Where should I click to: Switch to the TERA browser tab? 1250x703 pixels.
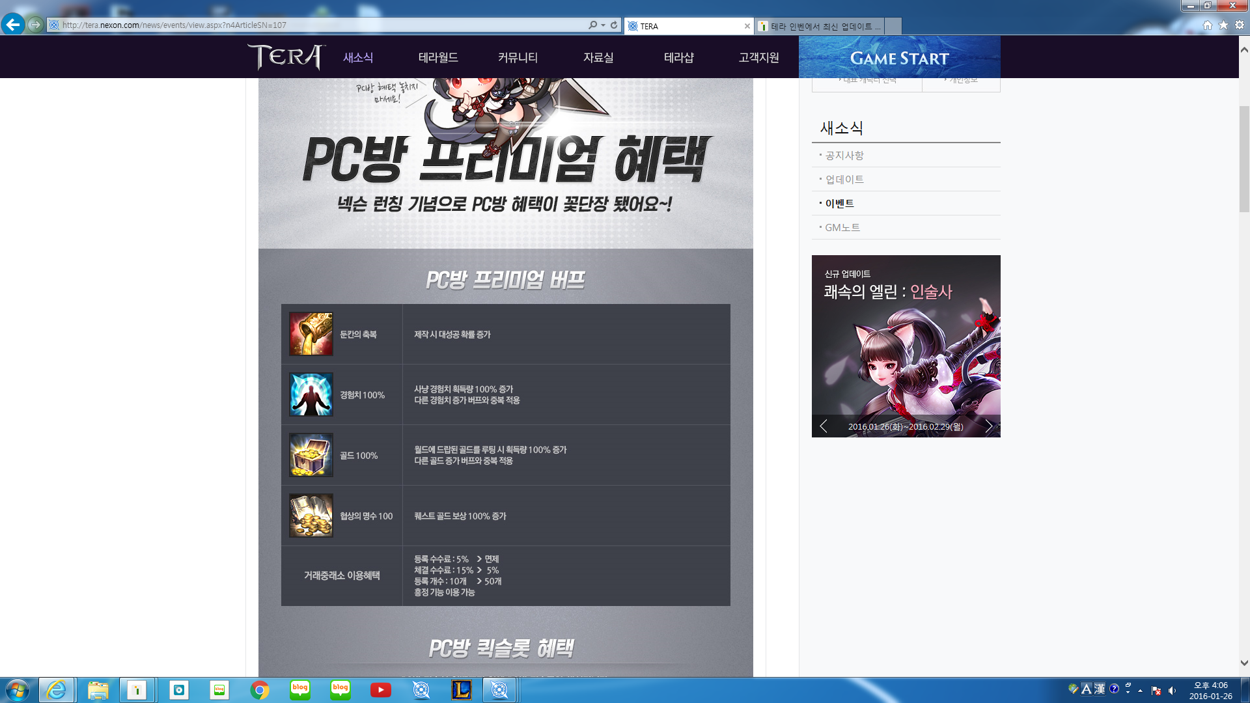pos(689,26)
